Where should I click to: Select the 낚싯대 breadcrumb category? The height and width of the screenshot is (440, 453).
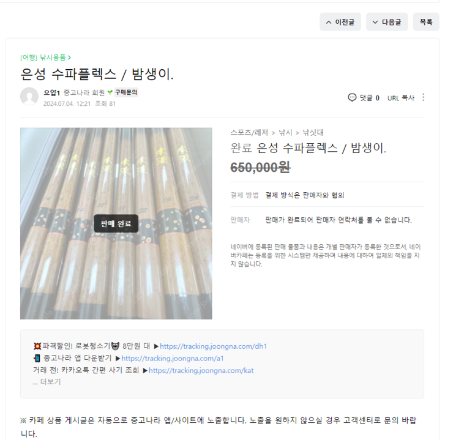click(313, 133)
